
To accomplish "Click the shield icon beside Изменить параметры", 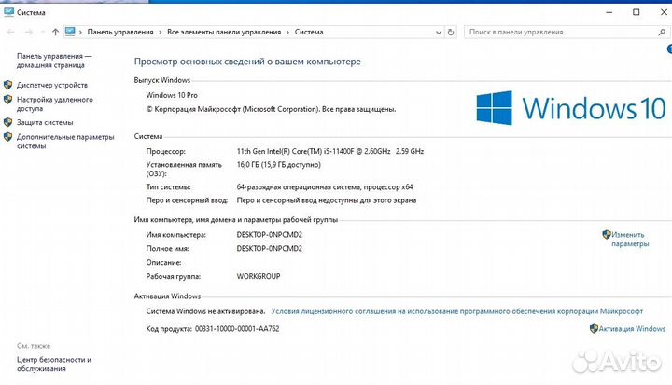I will click(x=607, y=234).
